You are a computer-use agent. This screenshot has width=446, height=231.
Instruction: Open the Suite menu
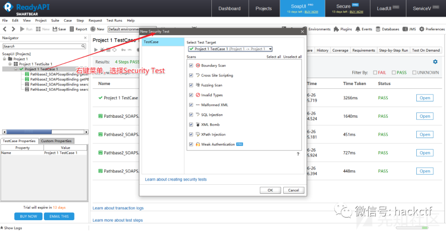pos(55,21)
